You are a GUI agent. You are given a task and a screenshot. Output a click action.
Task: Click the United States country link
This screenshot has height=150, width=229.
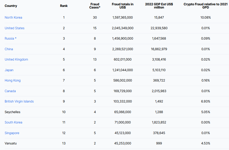[14, 28]
